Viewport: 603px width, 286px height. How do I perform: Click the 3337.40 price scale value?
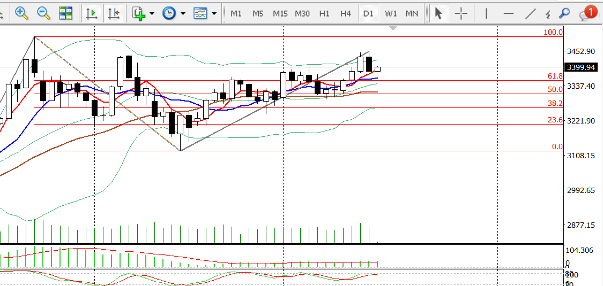[581, 86]
